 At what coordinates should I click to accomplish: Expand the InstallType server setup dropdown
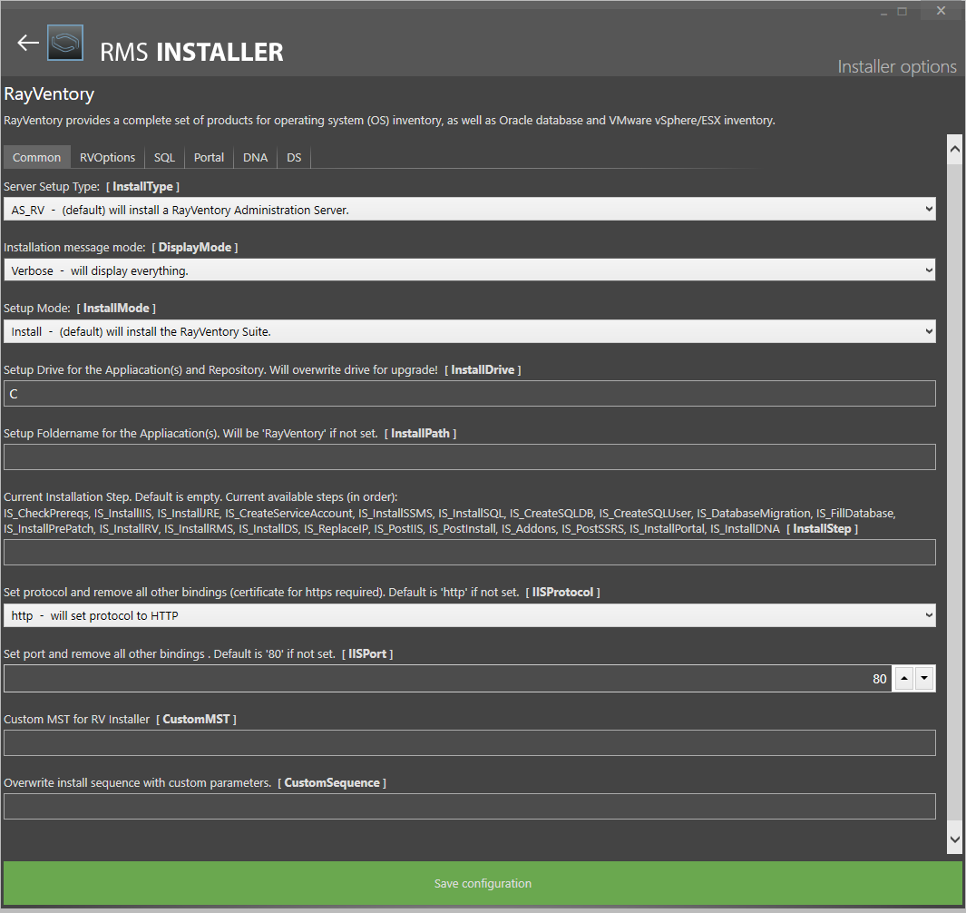click(x=470, y=210)
